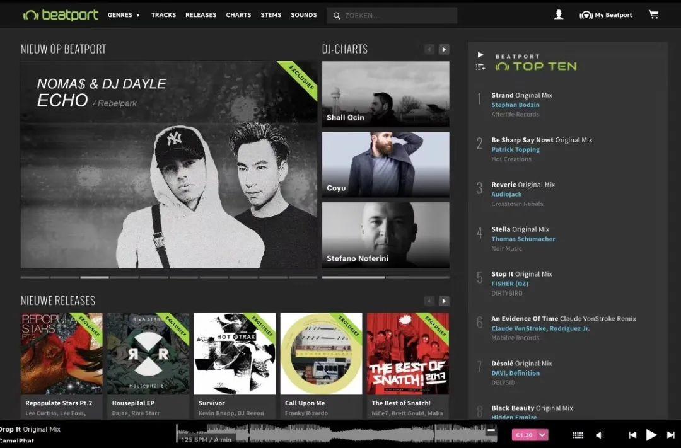Screen dimensions: 681x448
Task: Open the DIRTYBIRD label link
Action: point(507,294)
